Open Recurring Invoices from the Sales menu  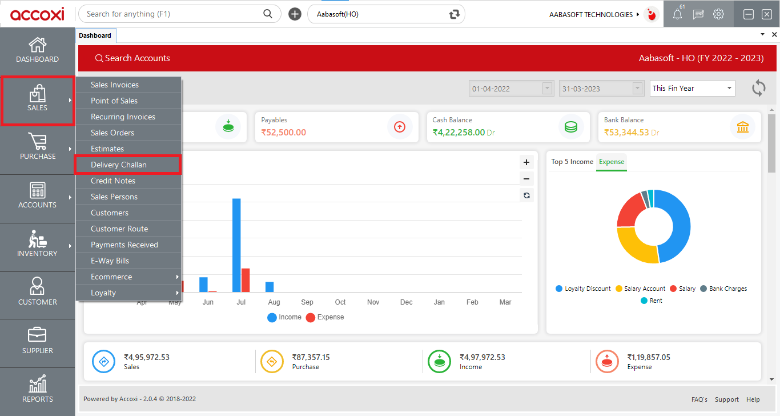[128, 117]
